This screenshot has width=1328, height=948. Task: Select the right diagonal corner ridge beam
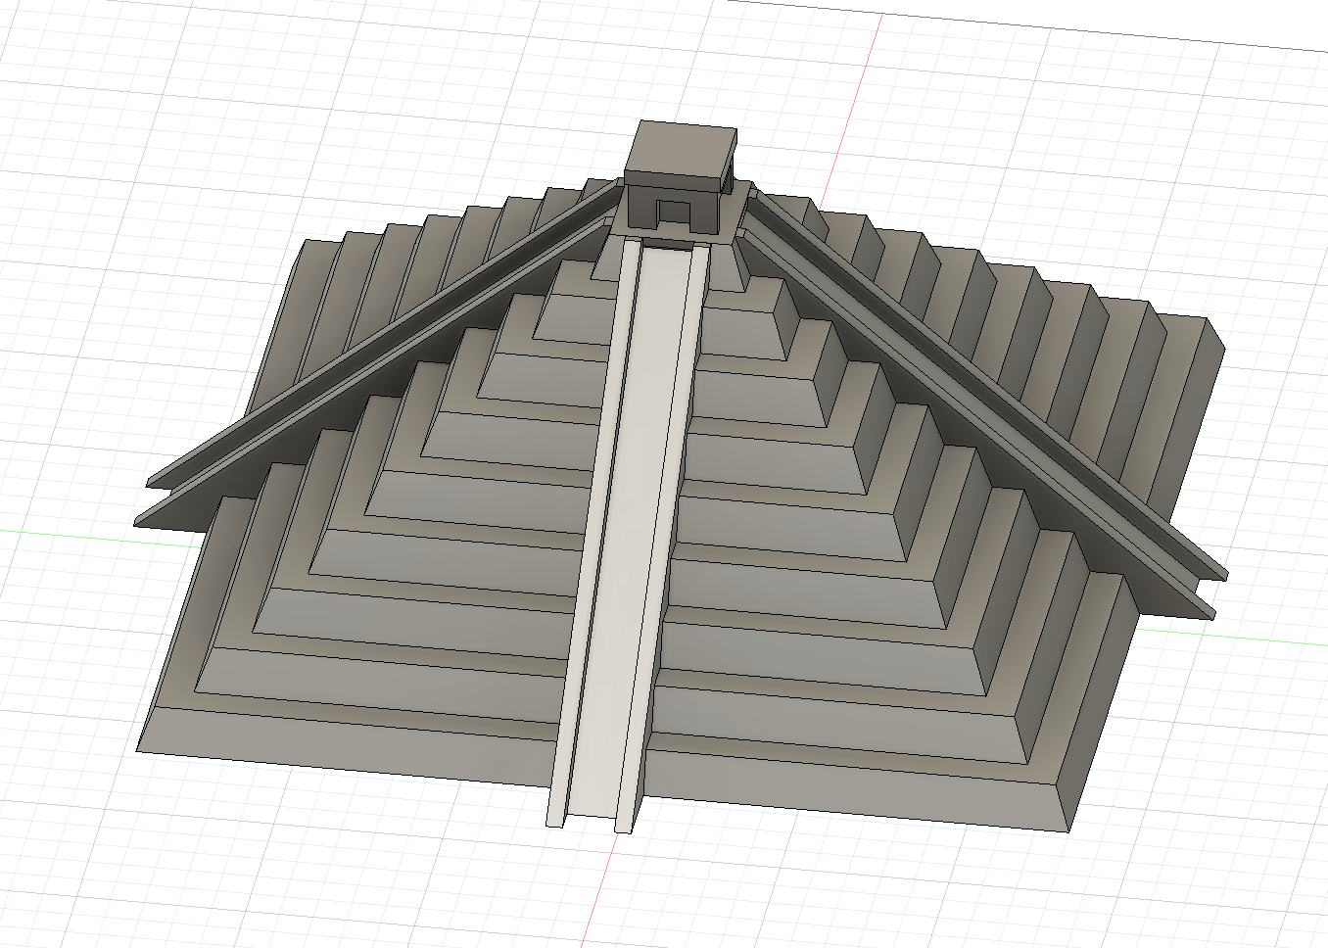[x=979, y=392]
